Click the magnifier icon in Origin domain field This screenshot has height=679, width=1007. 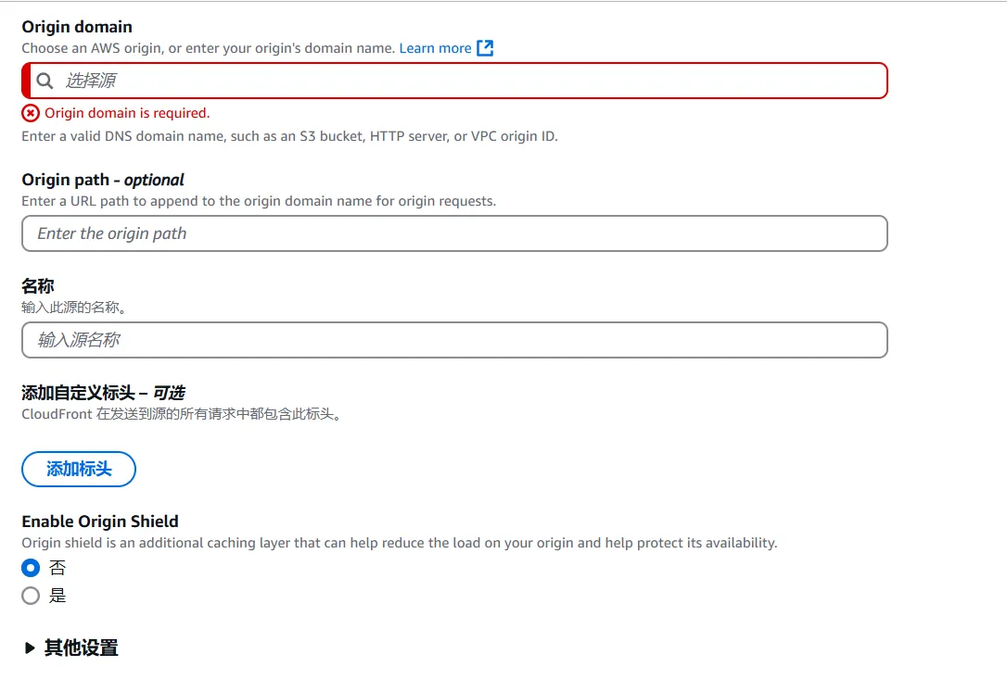coord(45,81)
